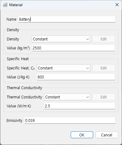The width and height of the screenshot is (122, 145).
Task: Click the Emissivity field showing 0.039
Action: [x=70, y=120]
